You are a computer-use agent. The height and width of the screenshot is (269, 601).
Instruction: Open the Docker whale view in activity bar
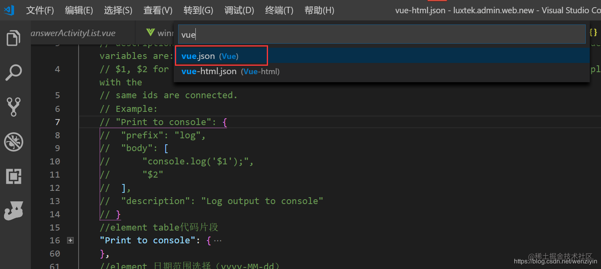pos(14,211)
